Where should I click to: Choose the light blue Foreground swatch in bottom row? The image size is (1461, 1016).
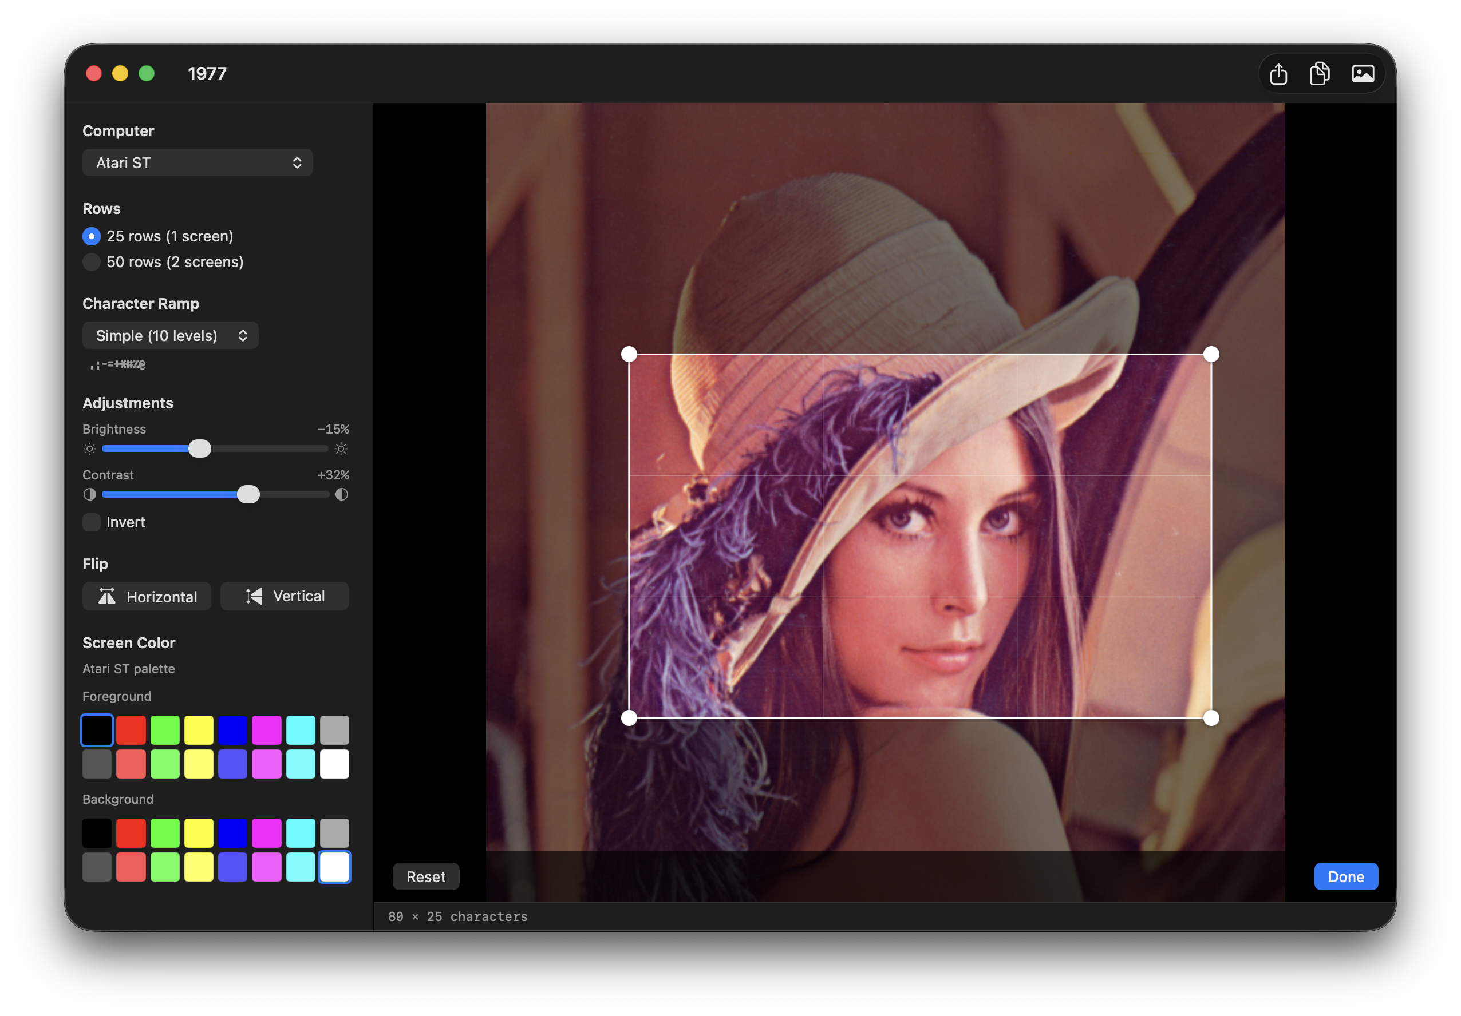[233, 764]
